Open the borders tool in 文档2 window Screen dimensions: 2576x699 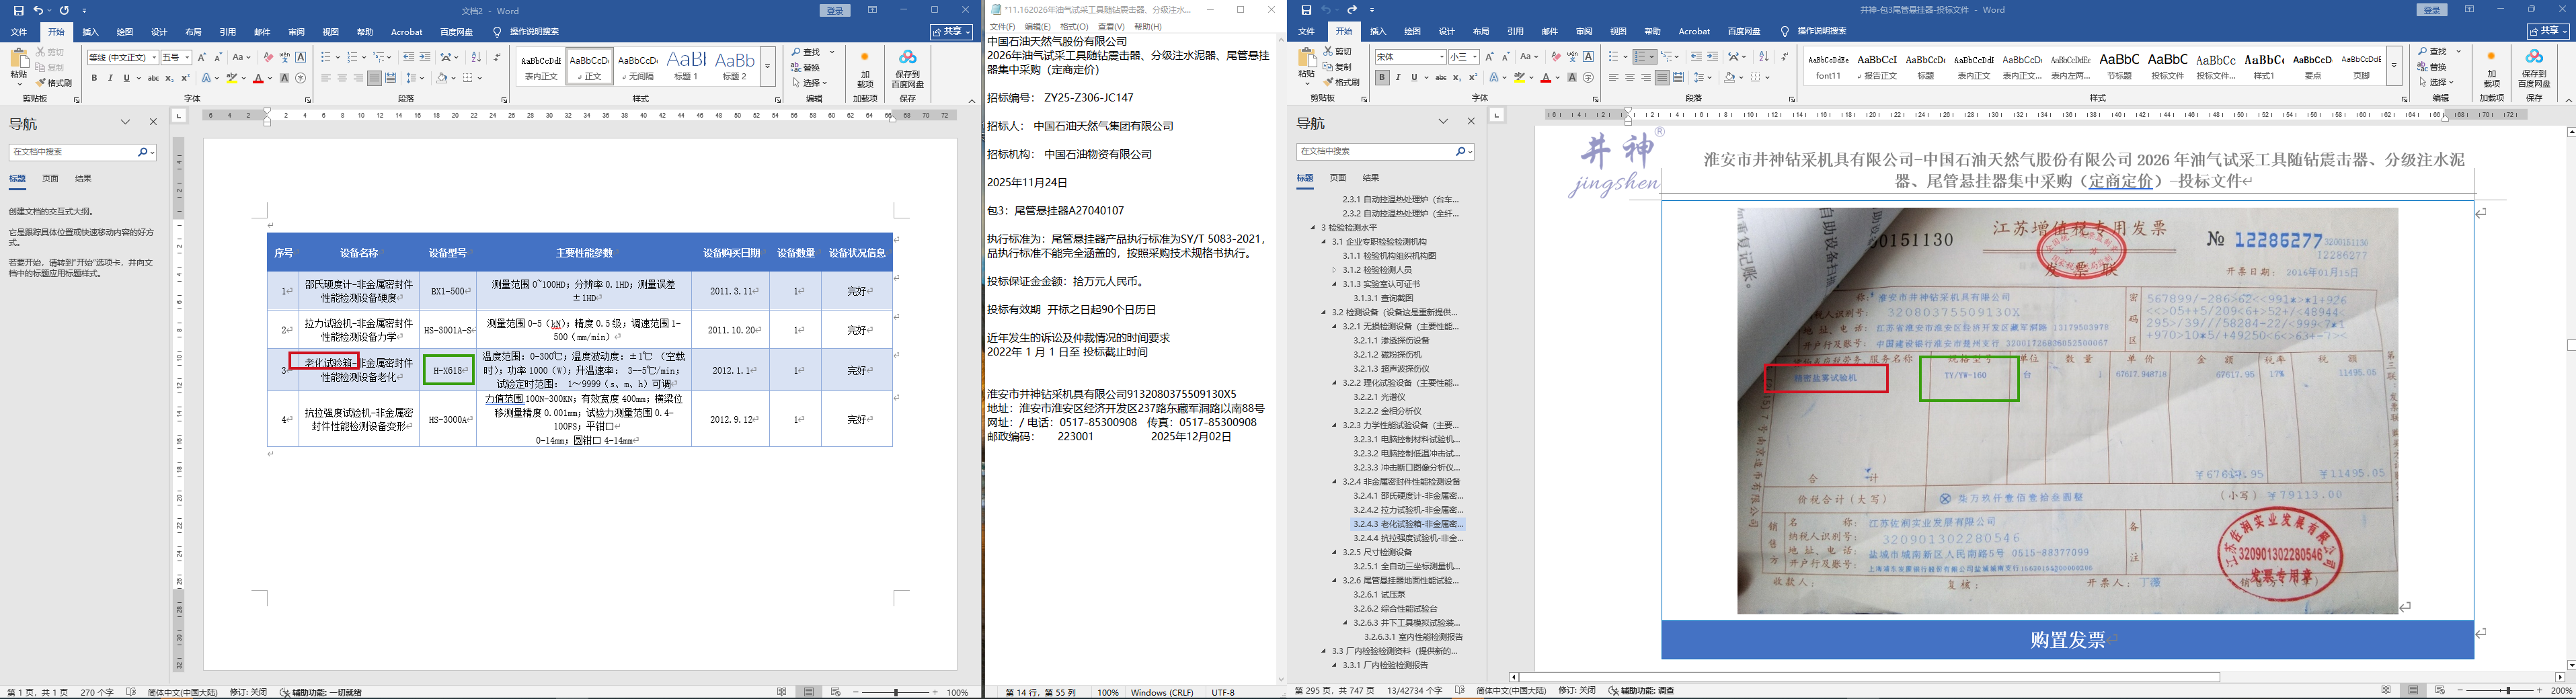point(467,78)
